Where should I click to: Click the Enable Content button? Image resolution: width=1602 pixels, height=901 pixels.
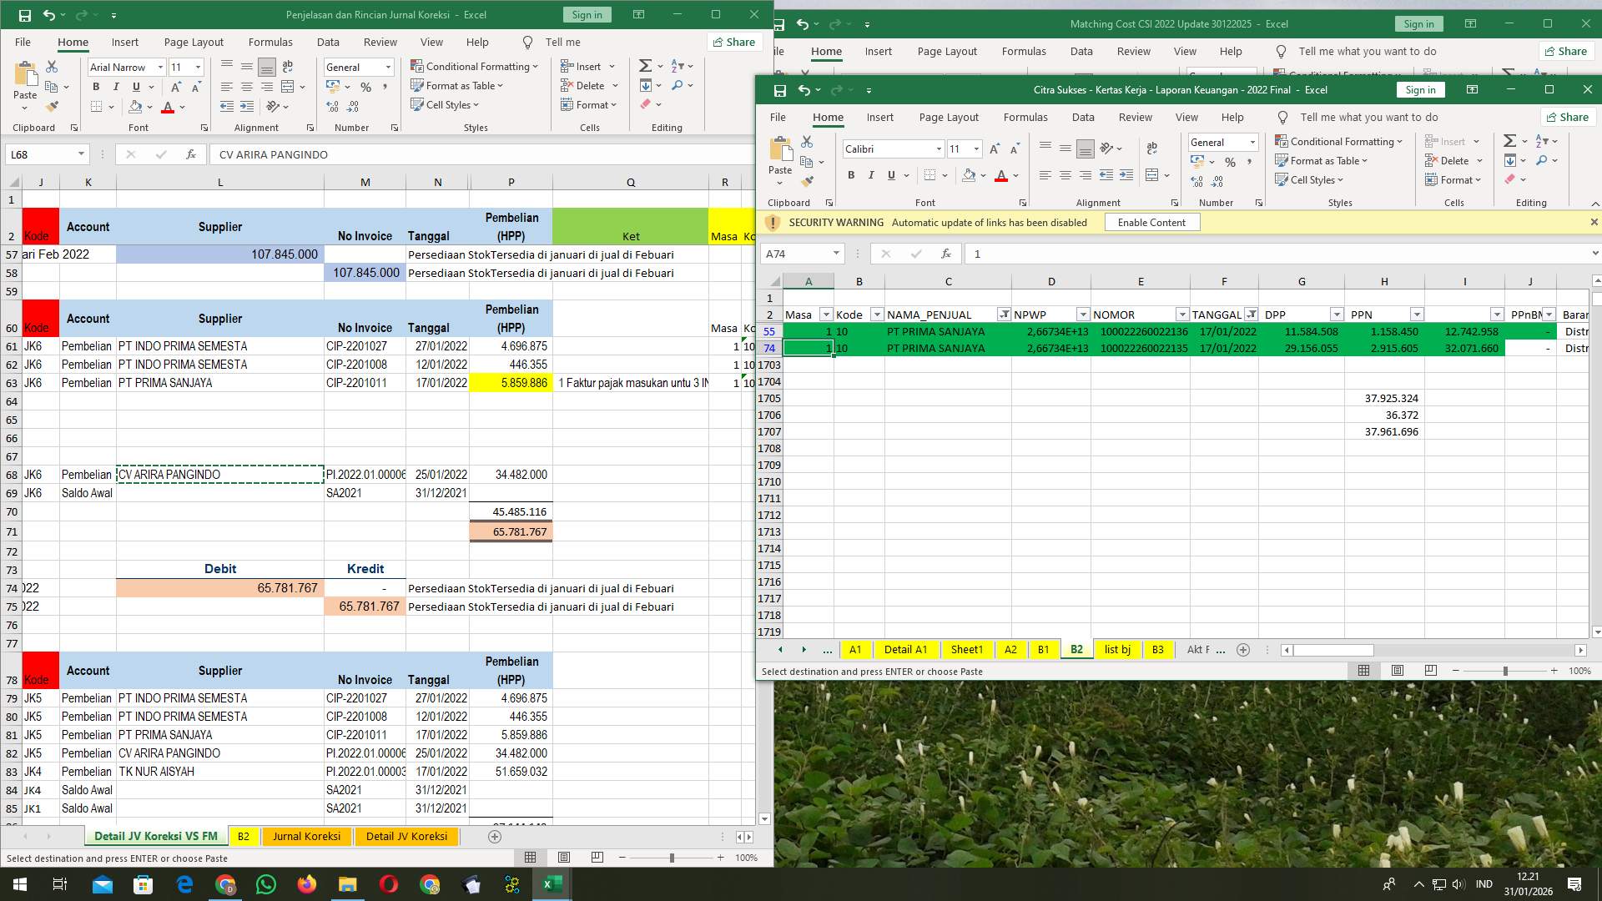point(1151,222)
